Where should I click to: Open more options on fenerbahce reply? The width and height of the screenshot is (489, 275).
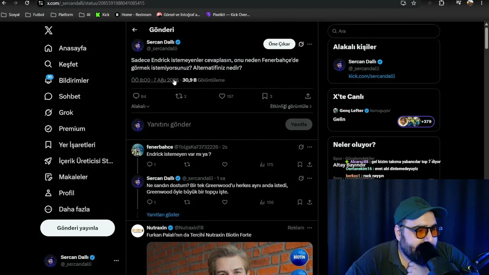[x=309, y=147]
